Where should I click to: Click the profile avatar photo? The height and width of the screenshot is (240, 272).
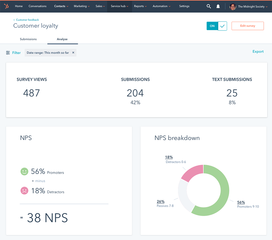click(x=233, y=7)
